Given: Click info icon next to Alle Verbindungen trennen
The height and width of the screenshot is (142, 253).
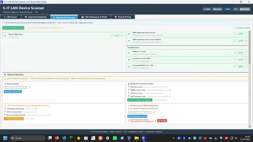Looking at the screenshot, I should [156, 121].
